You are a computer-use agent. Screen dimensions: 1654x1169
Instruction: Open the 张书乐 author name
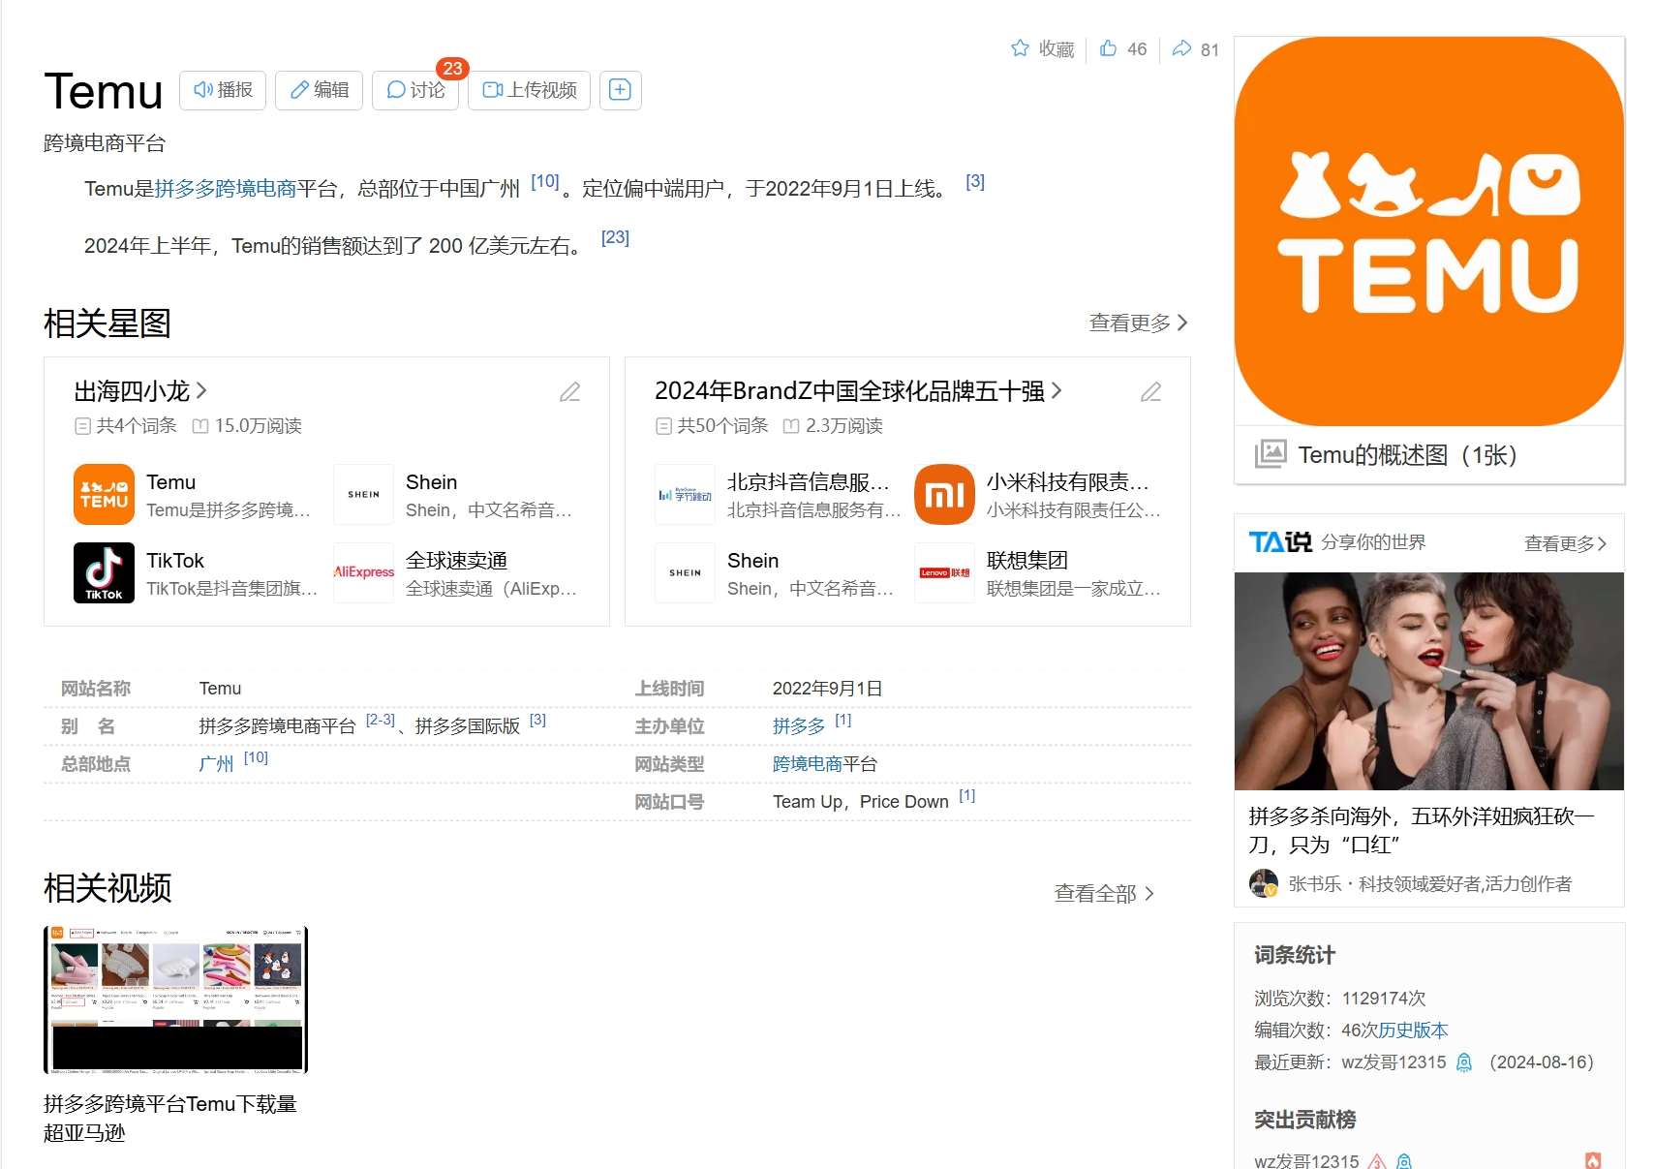[x=1315, y=884]
